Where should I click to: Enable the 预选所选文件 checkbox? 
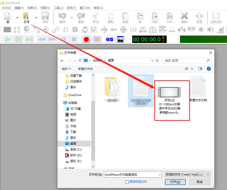(127, 182)
